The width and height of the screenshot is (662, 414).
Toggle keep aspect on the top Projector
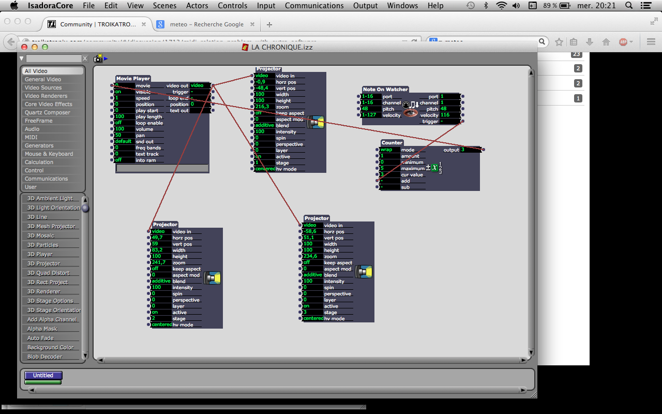[265, 113]
